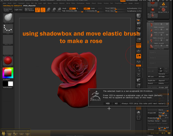Toggle eye visibility for PM3D_Circle3D2 subtool
Image resolution: width=173 pixels, height=136 pixels.
[167, 29]
